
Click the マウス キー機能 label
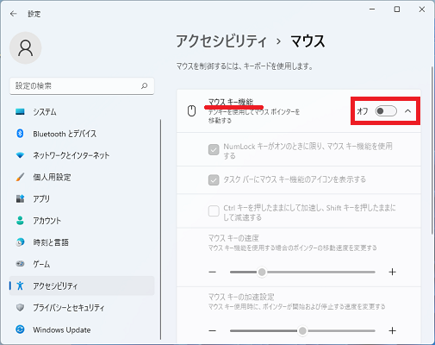point(231,102)
